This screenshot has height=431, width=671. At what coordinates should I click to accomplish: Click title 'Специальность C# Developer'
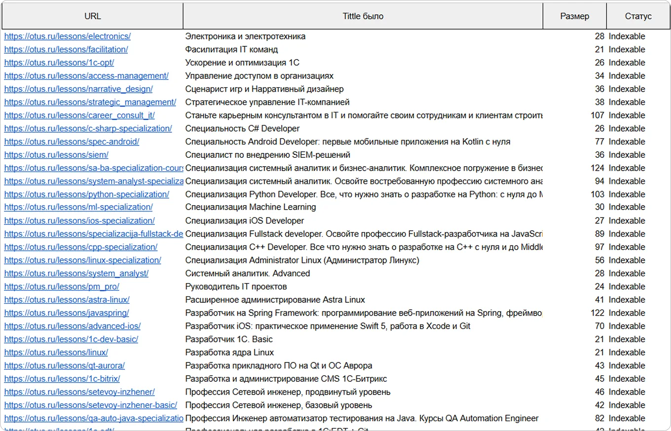pos(242,129)
